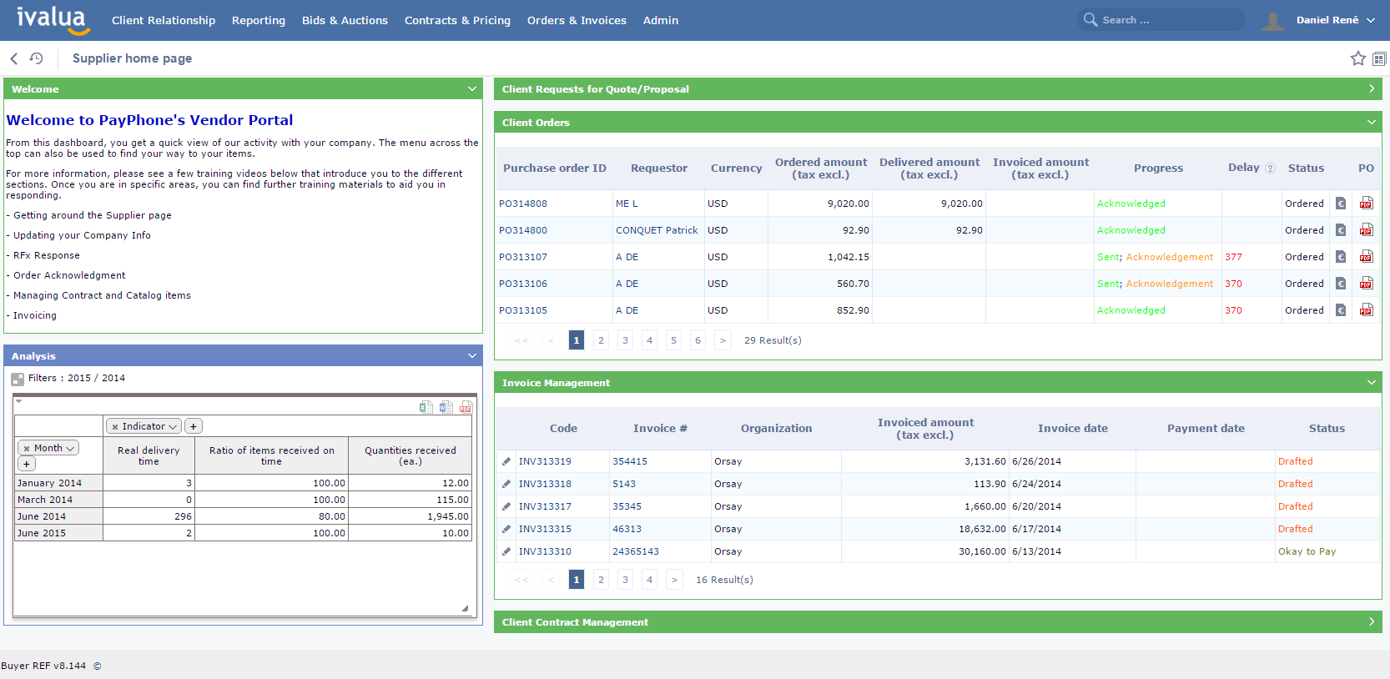Viewport: 1390px width, 679px height.
Task: Click invoice icon for order PO313107
Action: pyautogui.click(x=1341, y=257)
